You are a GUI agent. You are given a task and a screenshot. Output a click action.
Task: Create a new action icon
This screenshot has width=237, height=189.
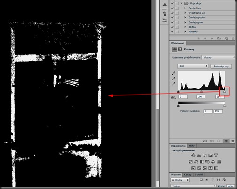(x=226, y=39)
